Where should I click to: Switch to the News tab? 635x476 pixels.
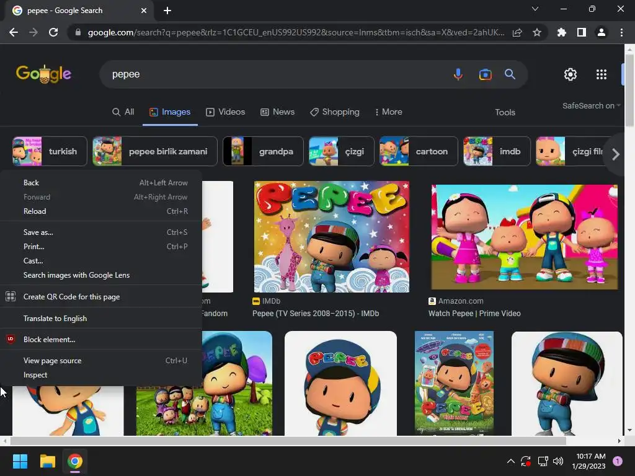click(x=277, y=112)
